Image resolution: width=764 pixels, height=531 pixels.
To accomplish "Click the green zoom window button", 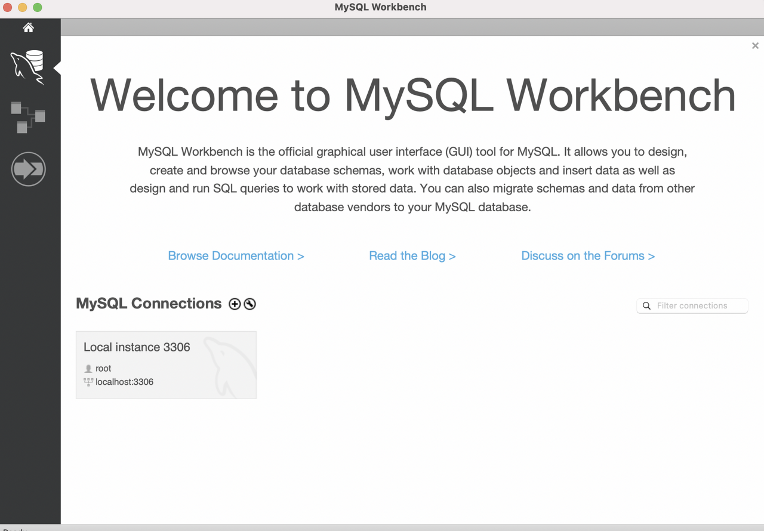I will tap(38, 8).
